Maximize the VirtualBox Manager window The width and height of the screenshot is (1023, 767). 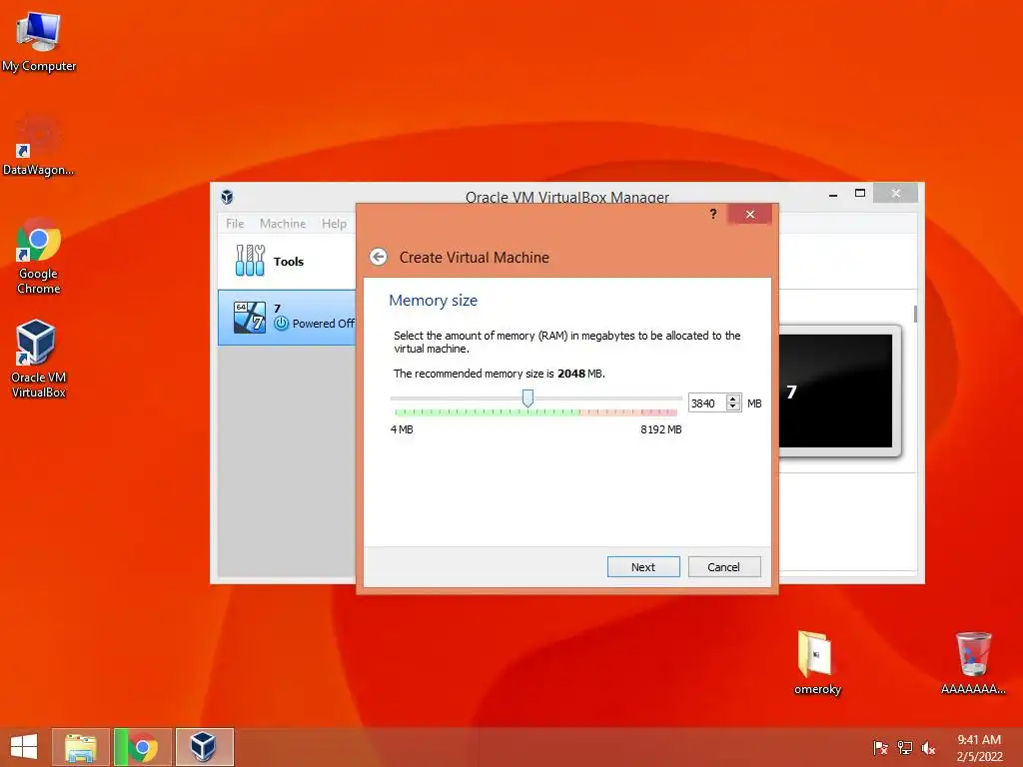tap(860, 193)
